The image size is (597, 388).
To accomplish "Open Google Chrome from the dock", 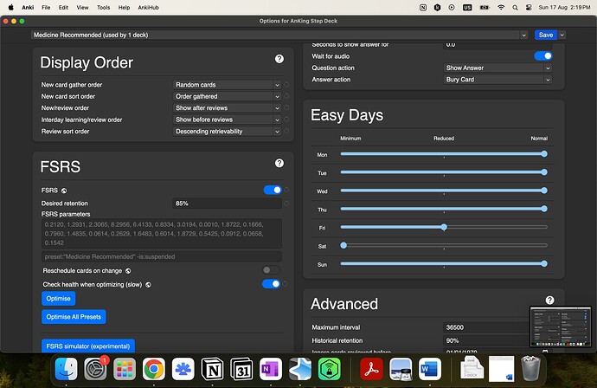I will (x=154, y=370).
